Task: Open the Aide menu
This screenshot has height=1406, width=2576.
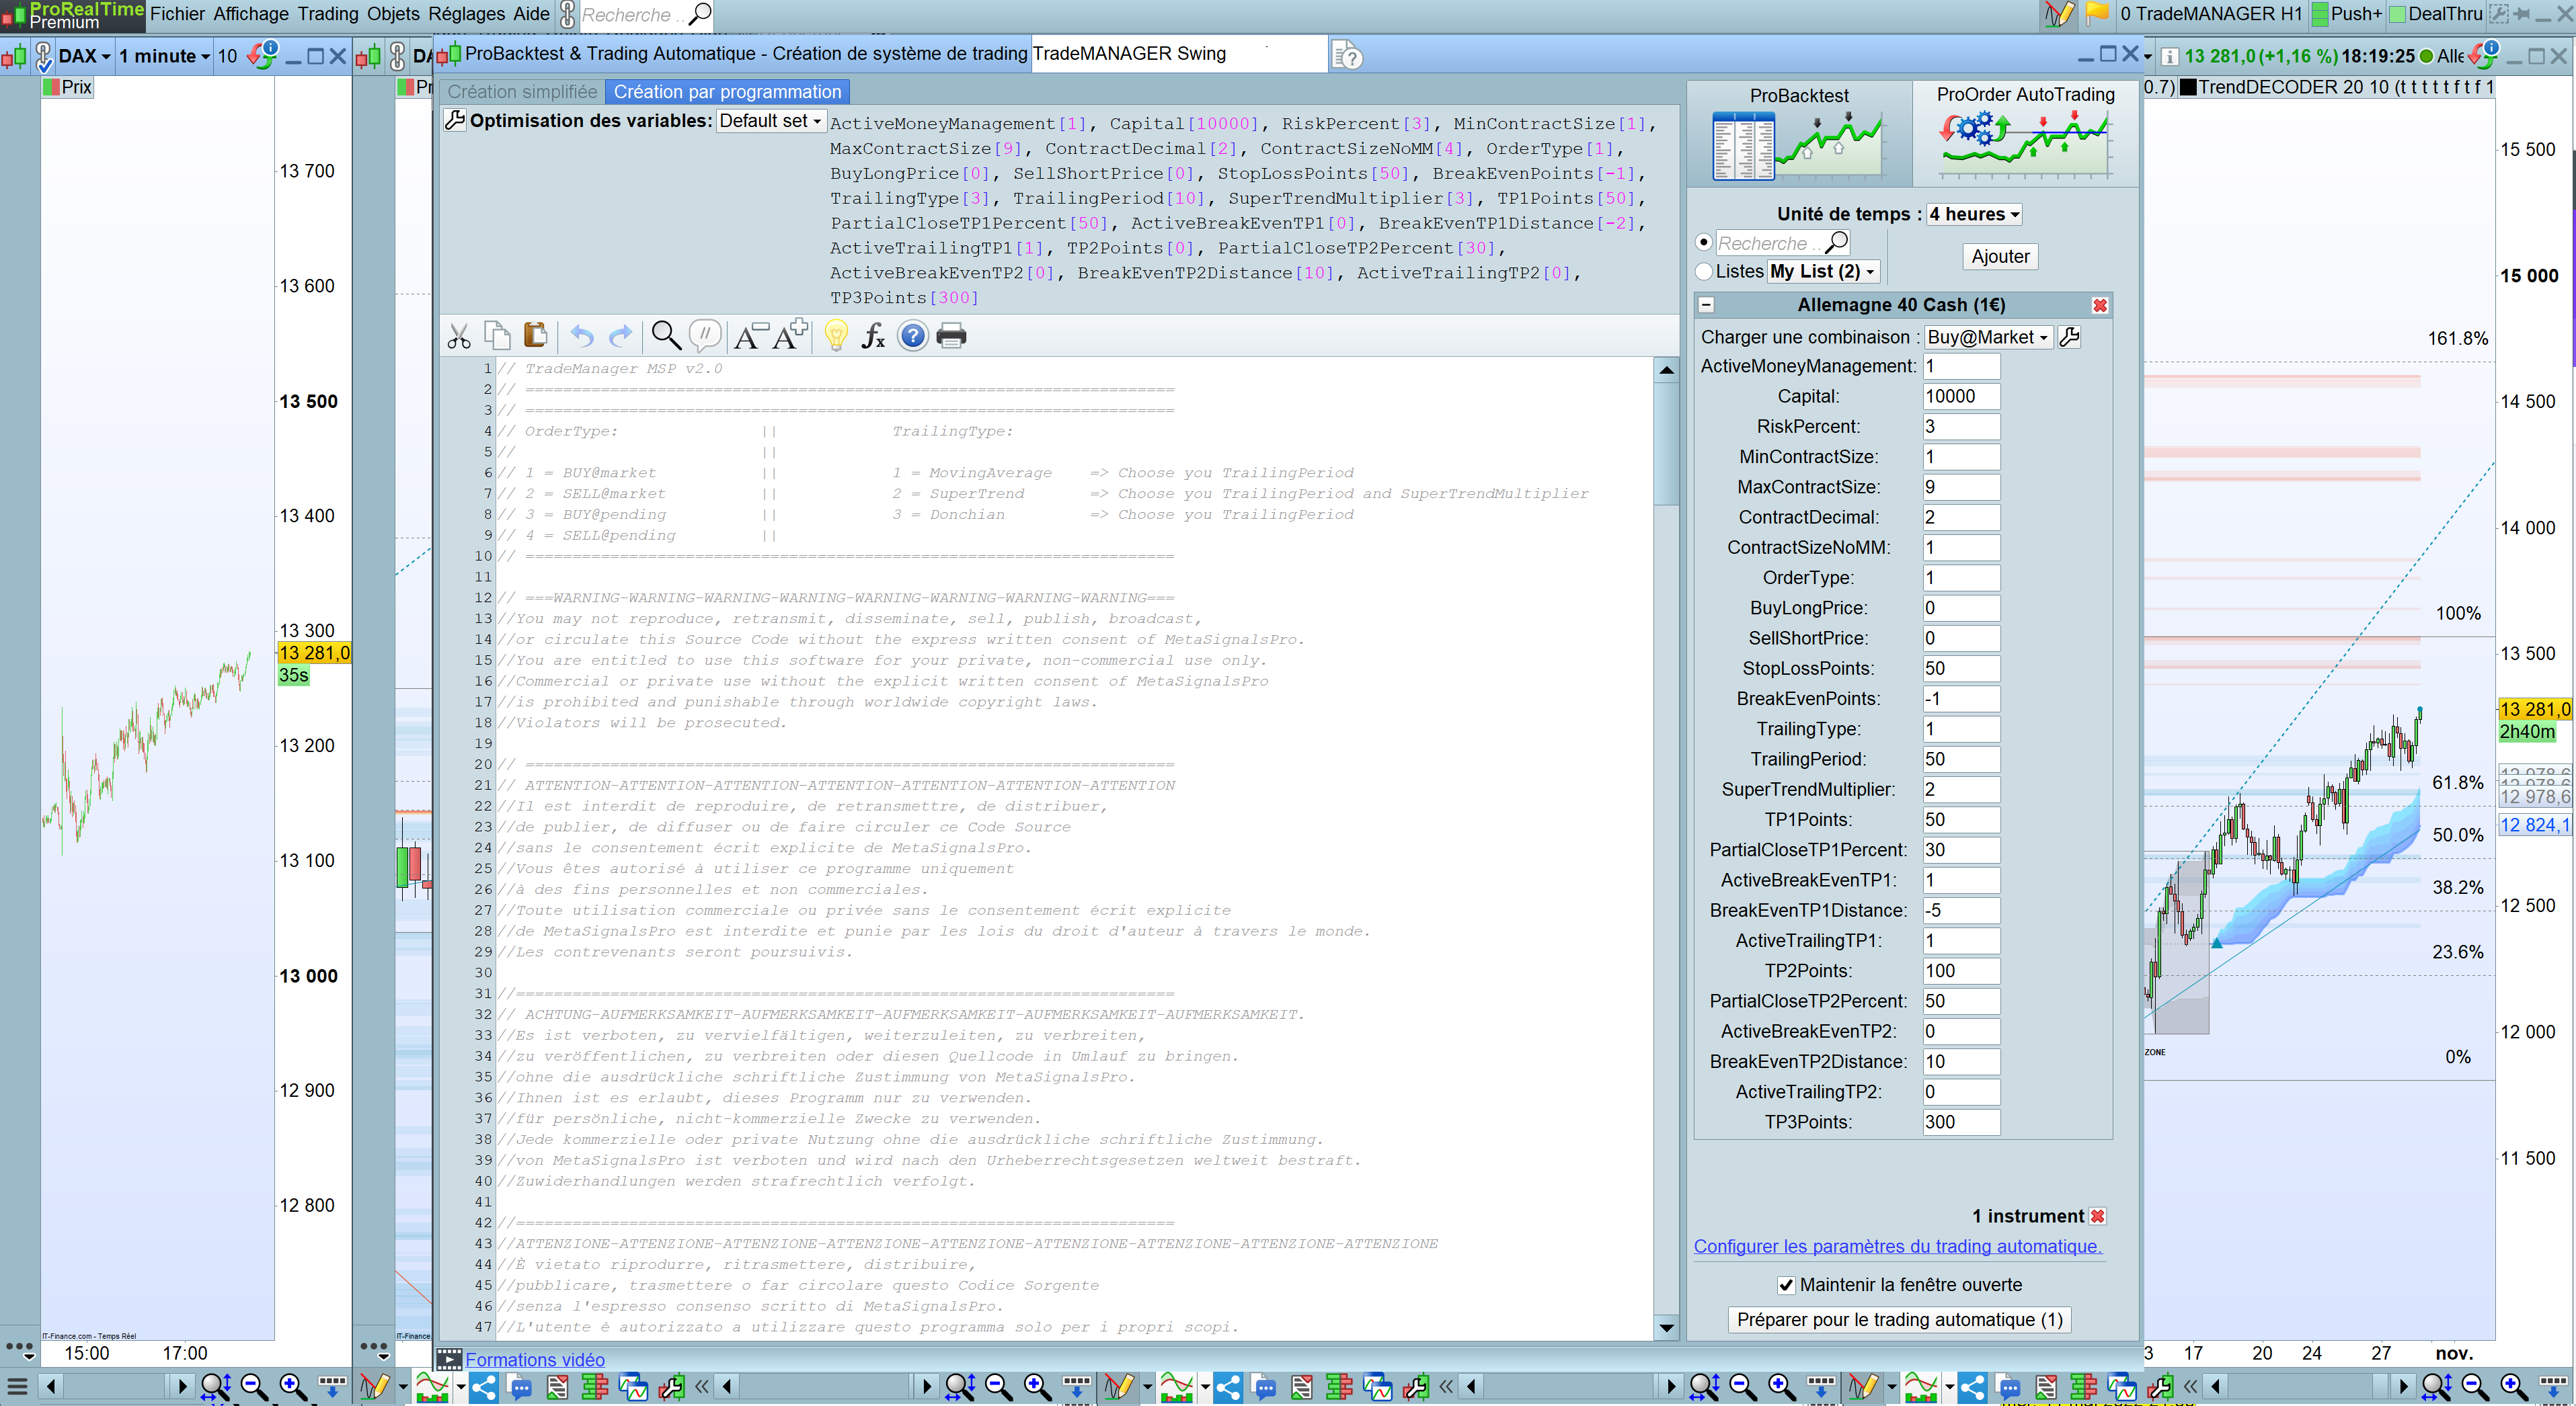Action: tap(531, 14)
